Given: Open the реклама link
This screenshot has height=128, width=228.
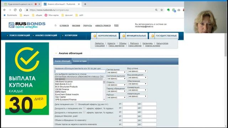Looking at the screenshot, I should [76, 25].
